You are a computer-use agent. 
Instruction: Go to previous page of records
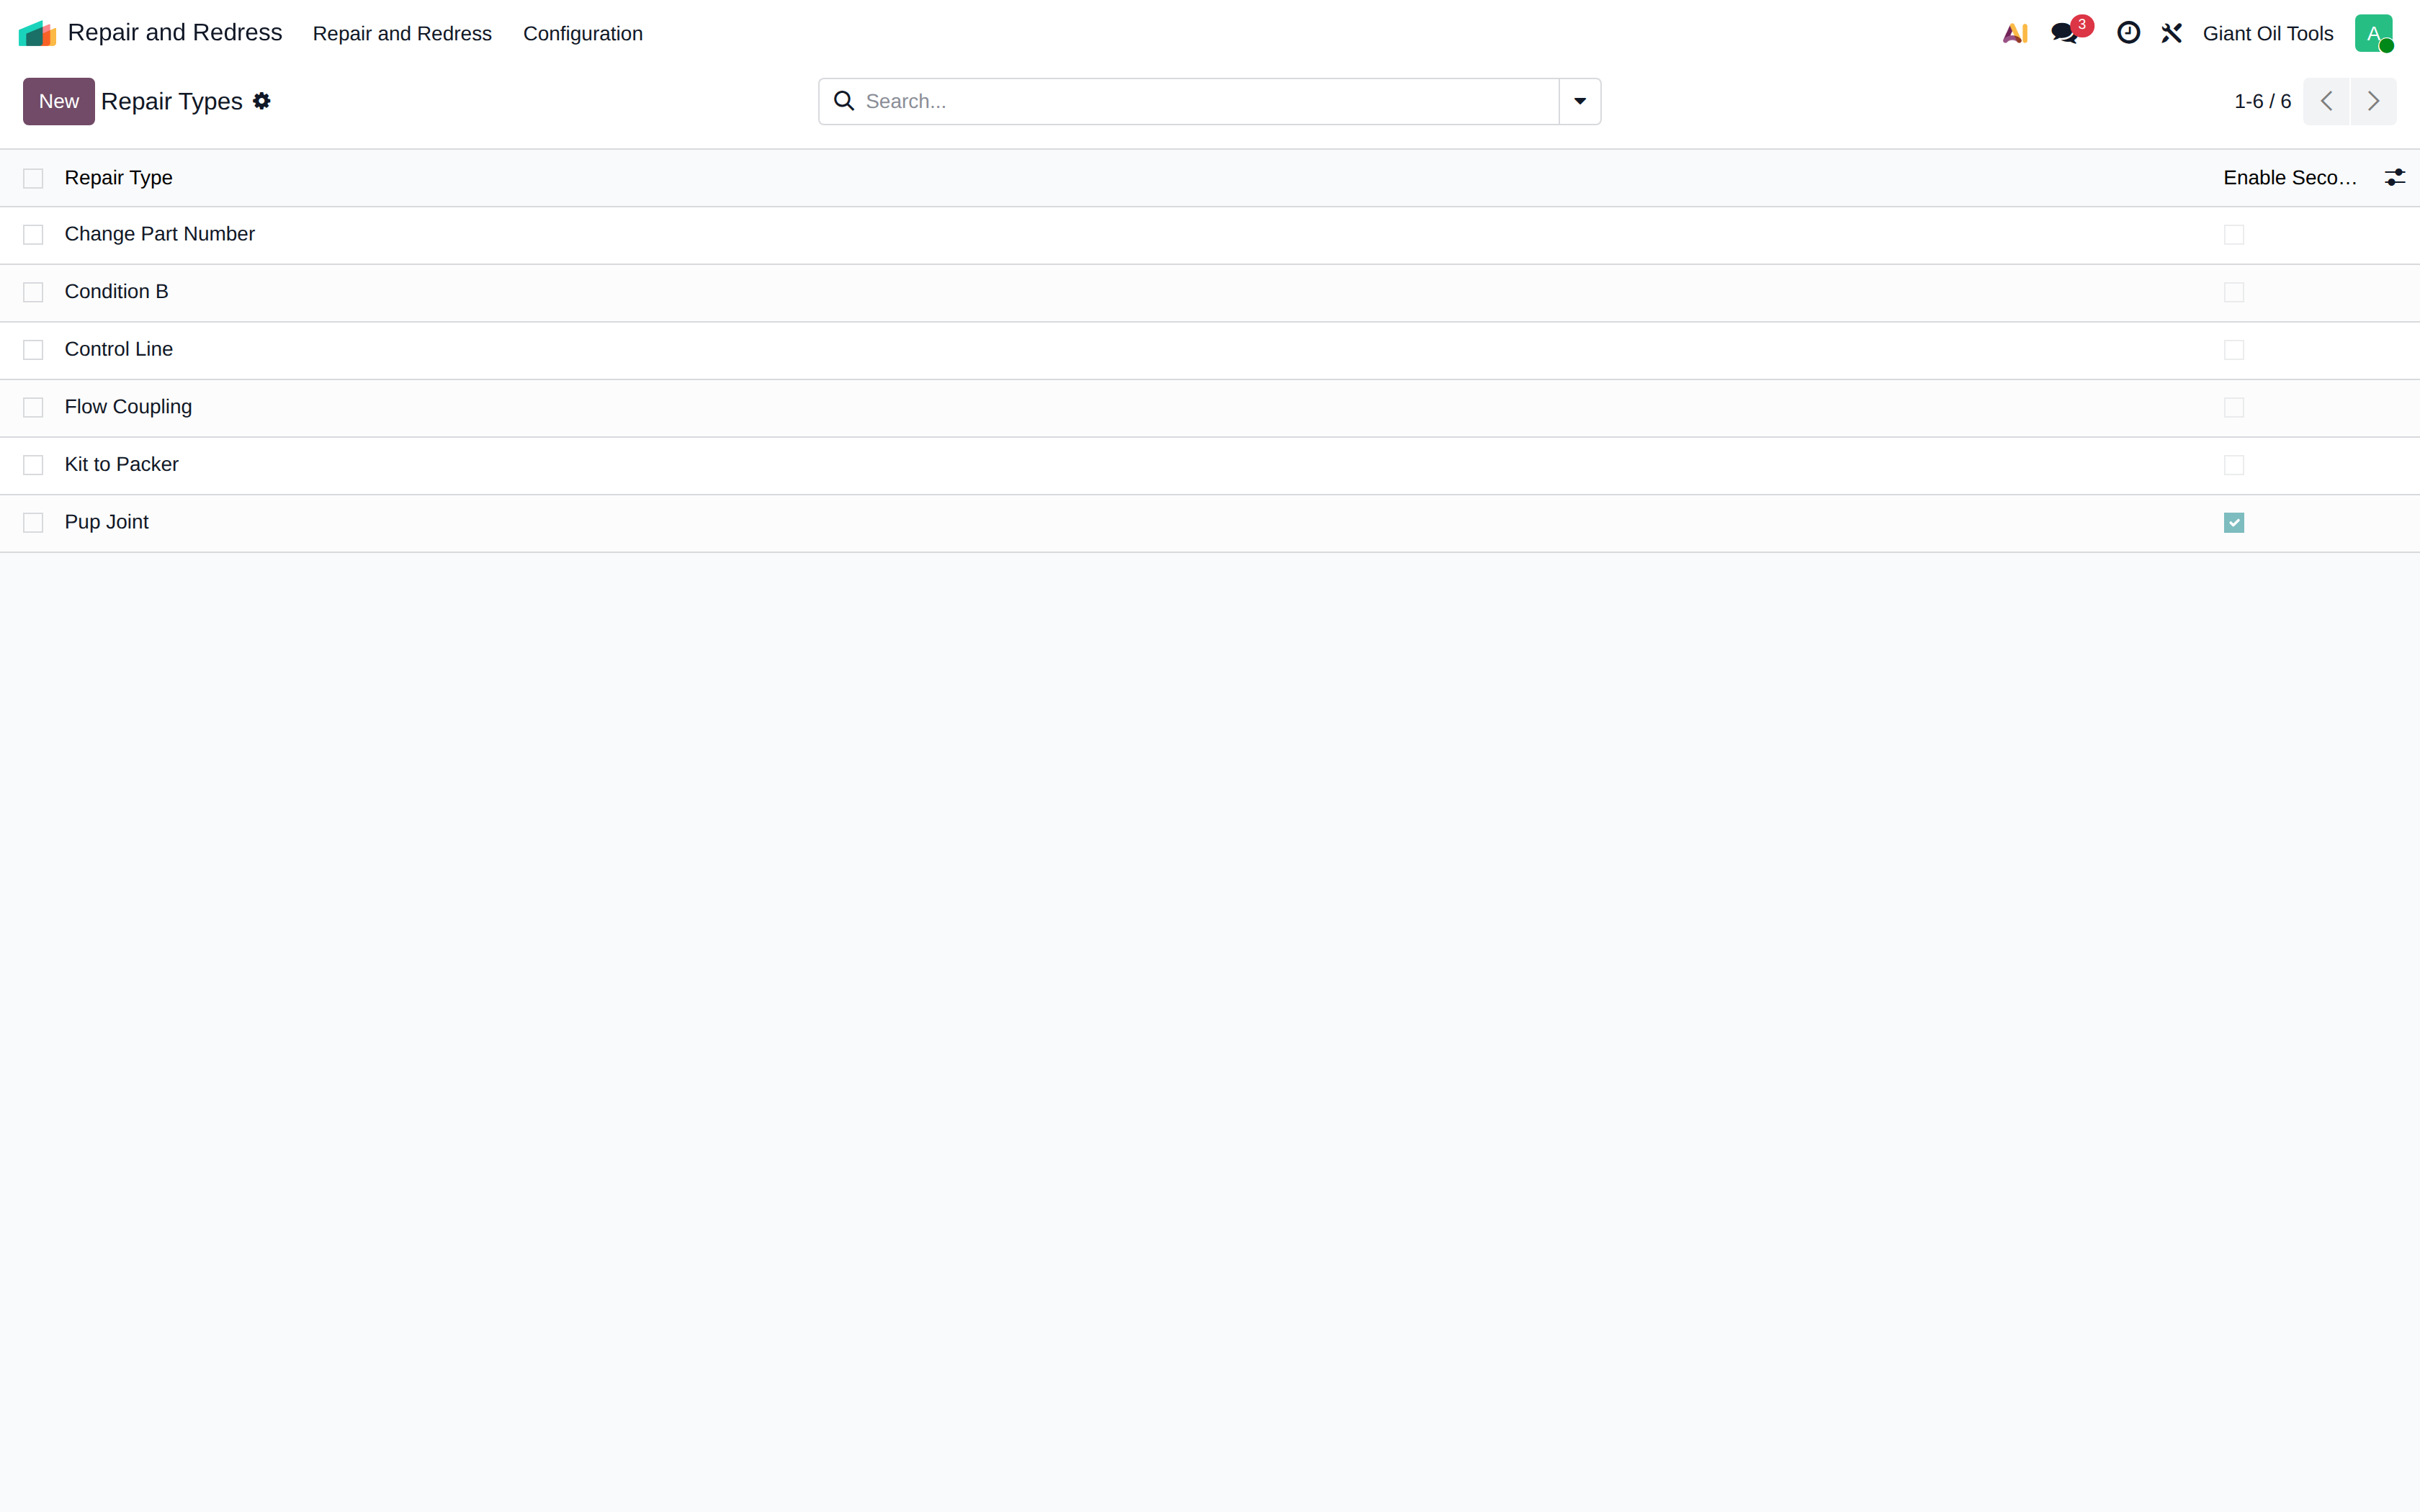2326,101
